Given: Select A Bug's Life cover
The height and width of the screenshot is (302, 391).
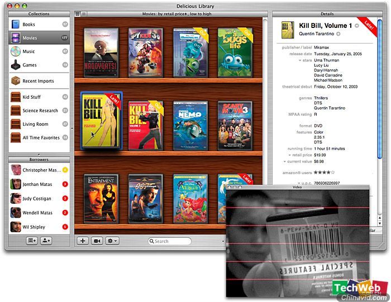Looking at the screenshot, I should [x=235, y=52].
